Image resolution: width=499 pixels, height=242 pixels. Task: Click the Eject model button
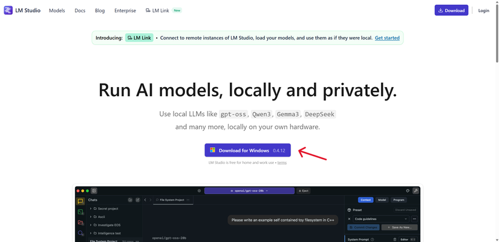[303, 191]
